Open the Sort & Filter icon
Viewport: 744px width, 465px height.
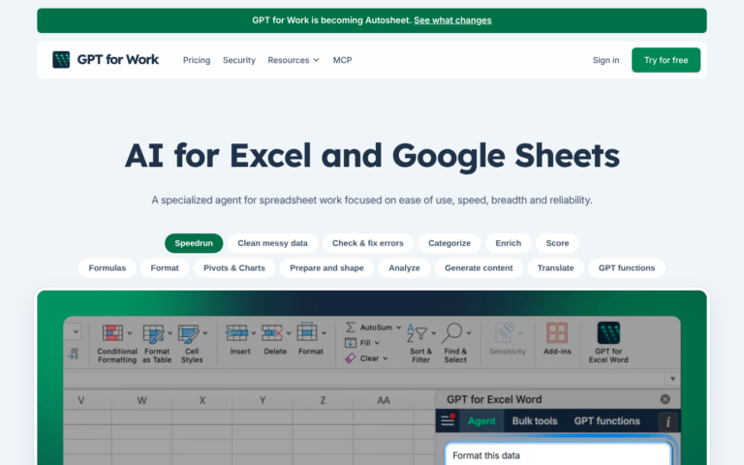click(418, 333)
